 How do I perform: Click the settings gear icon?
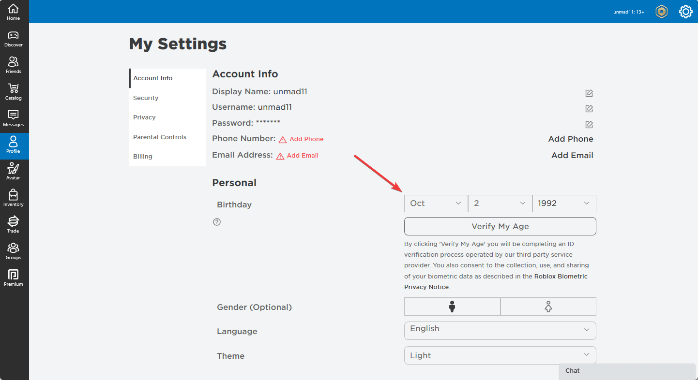pos(685,12)
